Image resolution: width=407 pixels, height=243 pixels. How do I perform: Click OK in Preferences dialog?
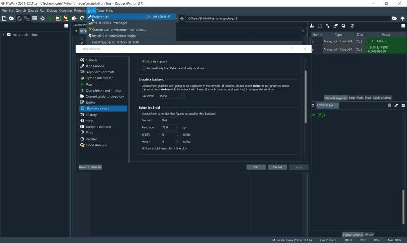[x=256, y=167]
